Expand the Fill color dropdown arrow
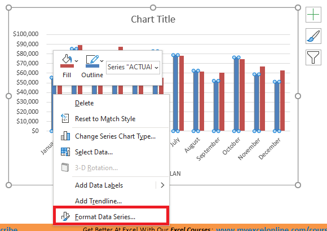Viewport: 327px width, 231px height. 77,61
